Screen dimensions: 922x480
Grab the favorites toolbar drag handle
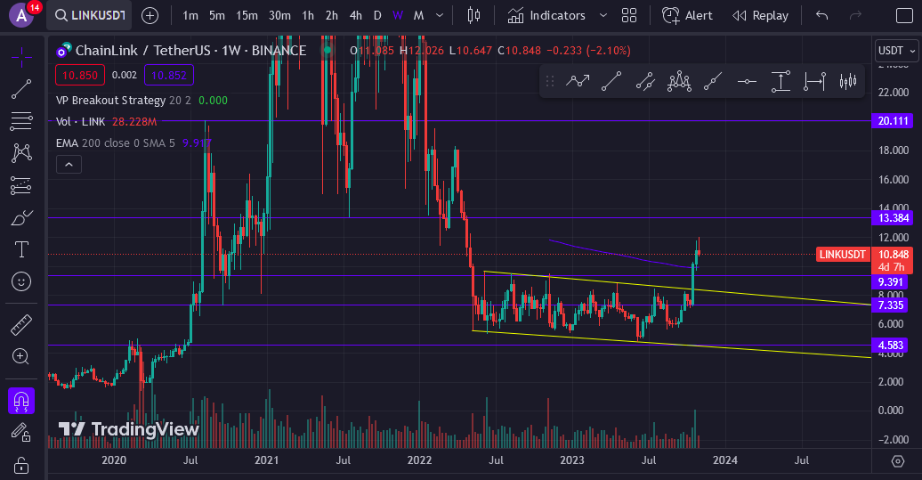click(550, 81)
